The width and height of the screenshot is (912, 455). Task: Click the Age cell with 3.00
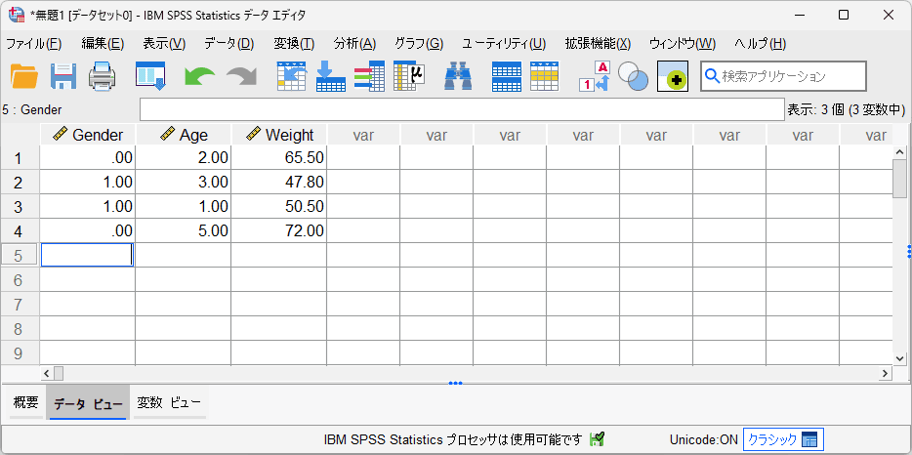[184, 183]
